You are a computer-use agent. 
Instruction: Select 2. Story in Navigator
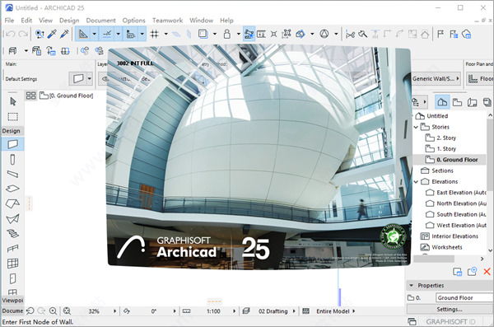click(446, 138)
